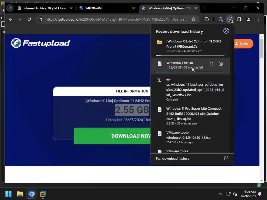The width and height of the screenshot is (267, 200).
Task: Click the FILE INFORMATION header
Action: point(132,91)
